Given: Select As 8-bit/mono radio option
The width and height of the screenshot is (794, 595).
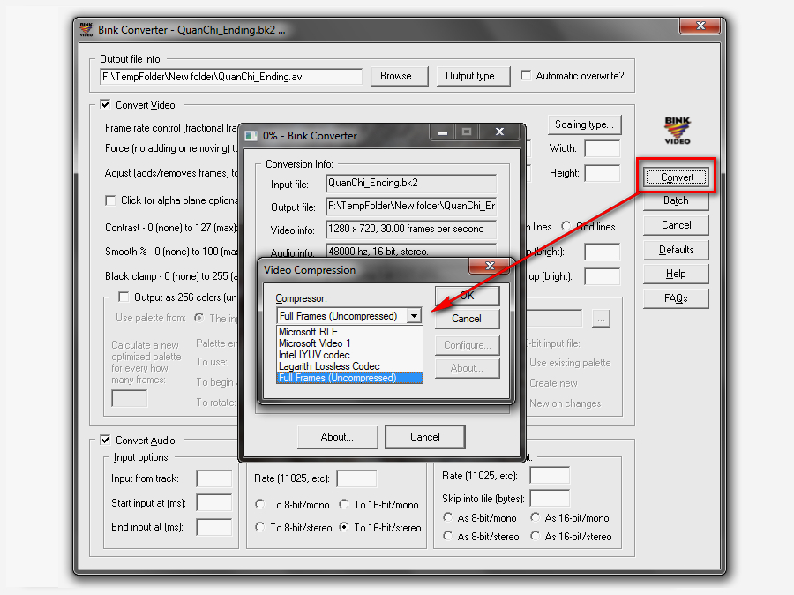Looking at the screenshot, I should tap(447, 517).
